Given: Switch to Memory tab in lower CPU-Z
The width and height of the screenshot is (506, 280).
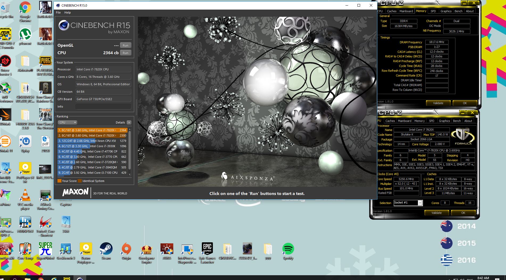Looking at the screenshot, I should pyautogui.click(x=419, y=121).
